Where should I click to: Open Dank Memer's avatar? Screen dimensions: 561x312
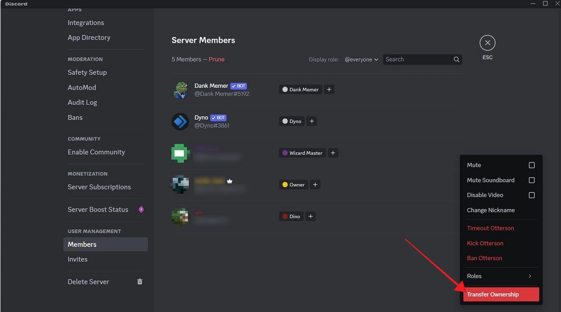point(180,90)
